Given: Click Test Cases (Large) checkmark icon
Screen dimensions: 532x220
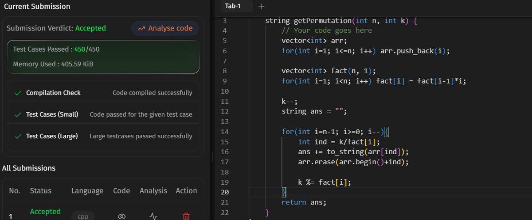Looking at the screenshot, I should 18,136.
